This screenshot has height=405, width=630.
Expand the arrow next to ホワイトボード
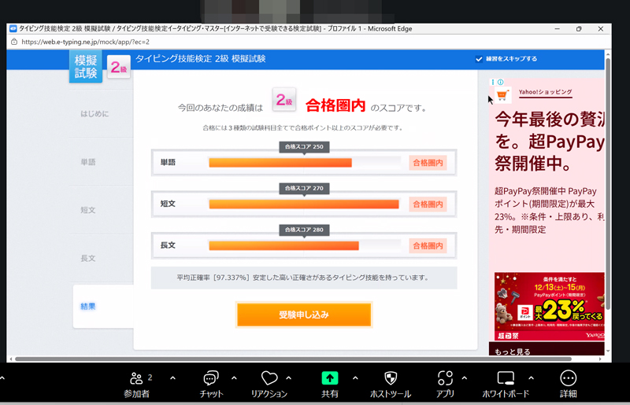coord(531,377)
